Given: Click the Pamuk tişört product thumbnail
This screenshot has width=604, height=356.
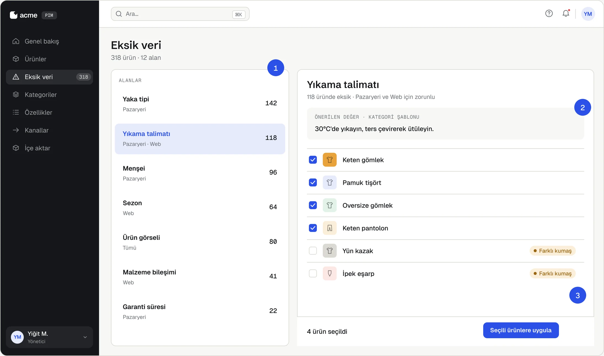Looking at the screenshot, I should click(329, 182).
